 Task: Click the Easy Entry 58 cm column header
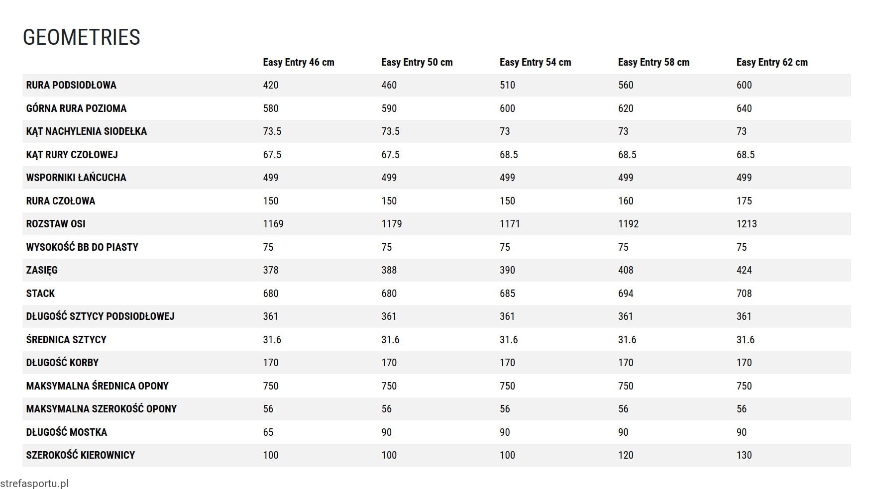(654, 62)
